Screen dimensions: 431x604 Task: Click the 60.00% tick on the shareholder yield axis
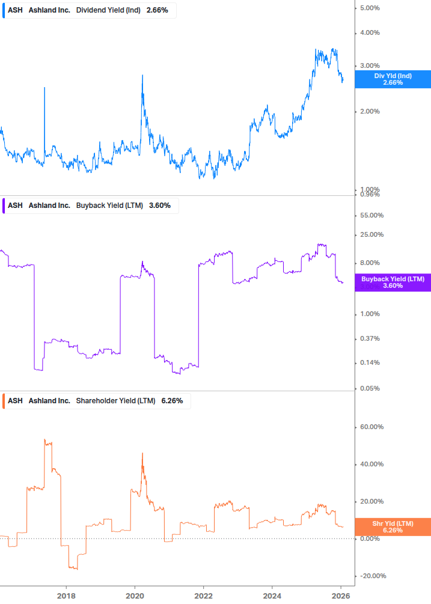coord(371,427)
